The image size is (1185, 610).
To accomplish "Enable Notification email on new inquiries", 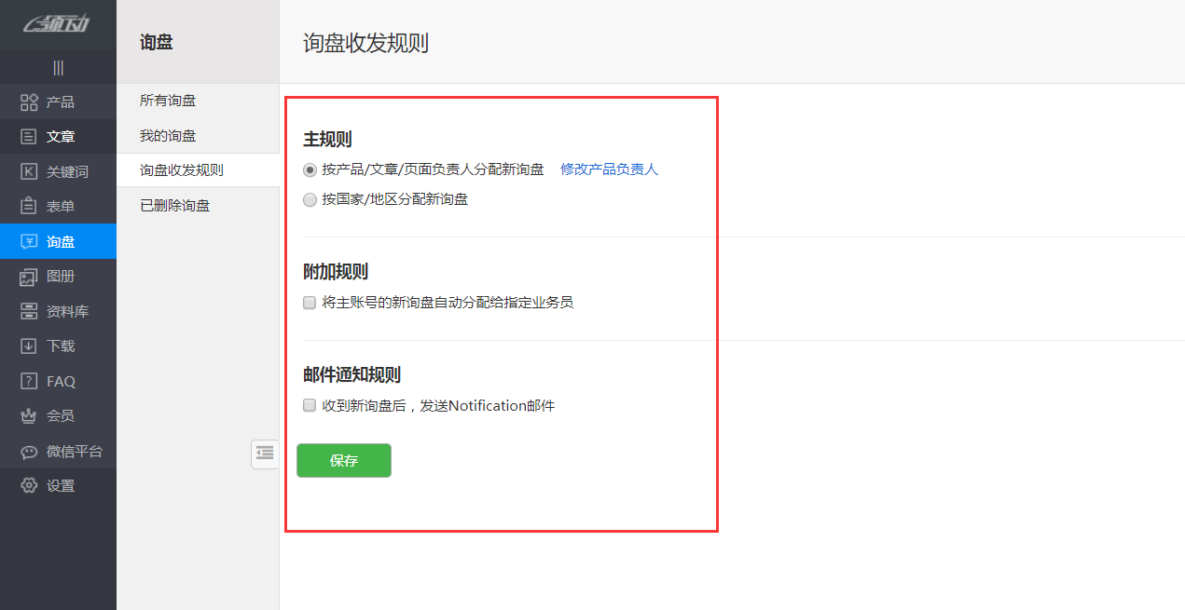I will click(309, 405).
